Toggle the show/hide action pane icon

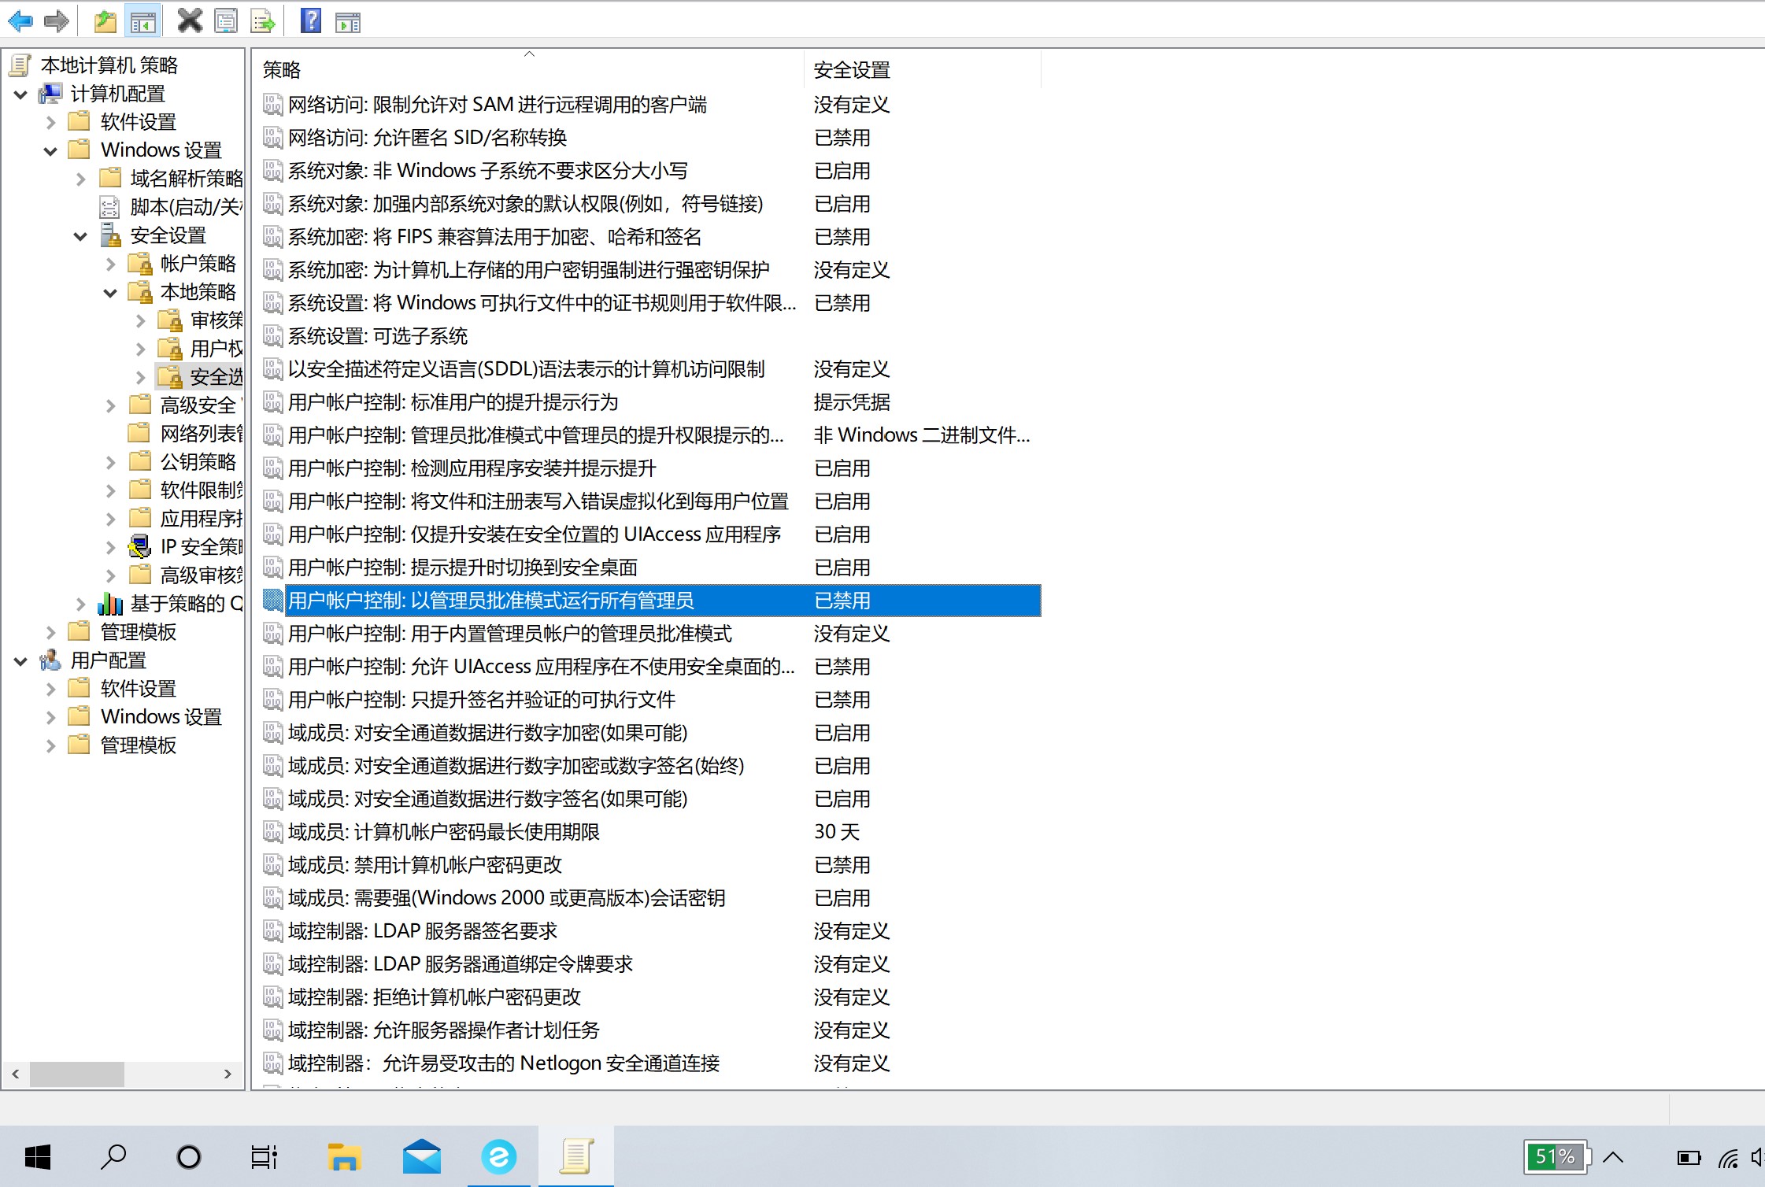(347, 21)
